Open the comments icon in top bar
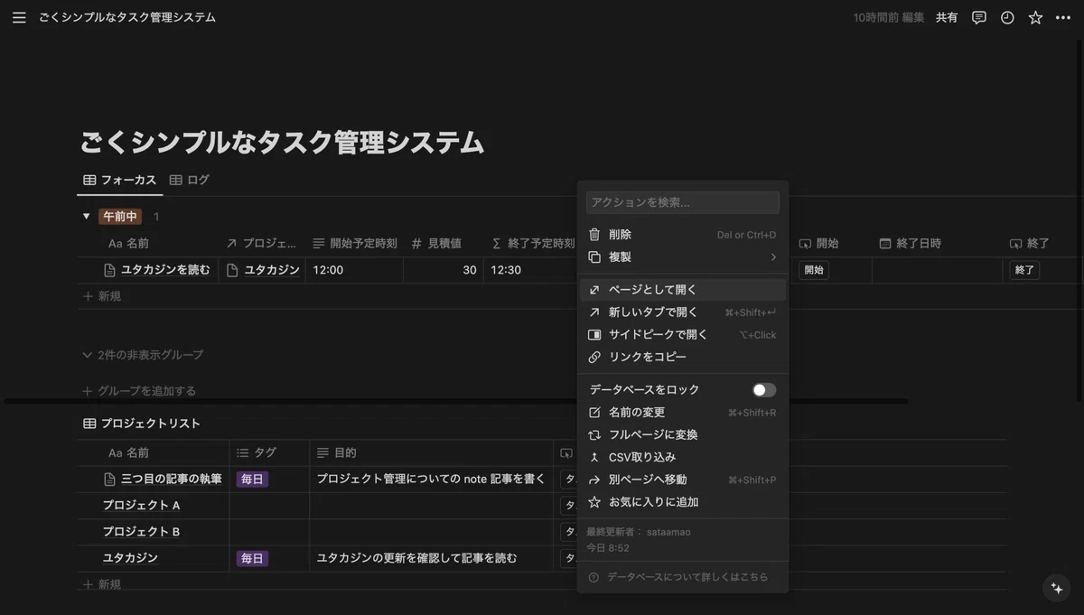This screenshot has width=1084, height=615. (978, 17)
